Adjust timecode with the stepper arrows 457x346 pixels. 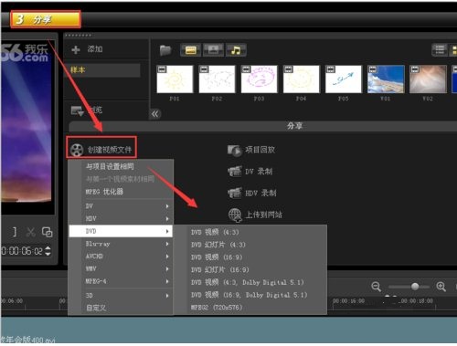[x=48, y=251]
